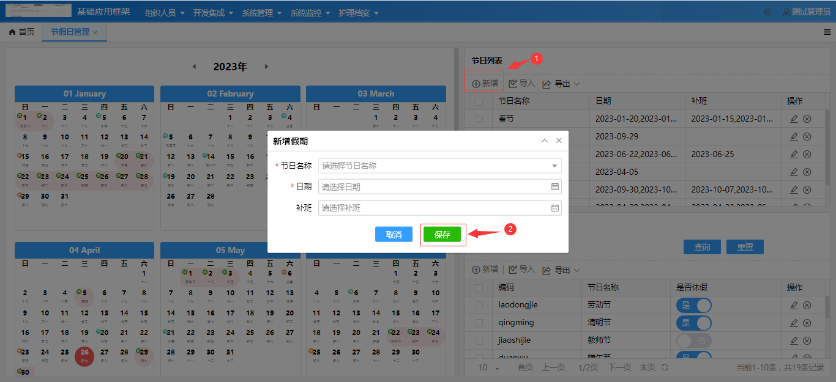Open the 系统管理 menu
Screen dimensions: 836x382
tap(261, 13)
